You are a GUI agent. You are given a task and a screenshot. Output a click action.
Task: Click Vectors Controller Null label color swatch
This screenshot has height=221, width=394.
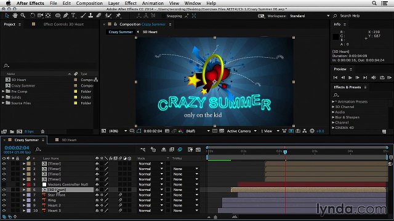pyautogui.click(x=29, y=184)
